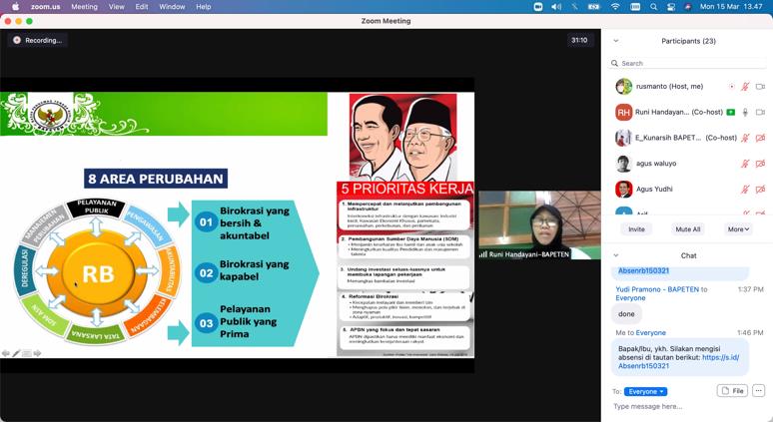Image resolution: width=773 pixels, height=422 pixels.
Task: Open Spotlight search in the menu bar
Action: tap(654, 7)
